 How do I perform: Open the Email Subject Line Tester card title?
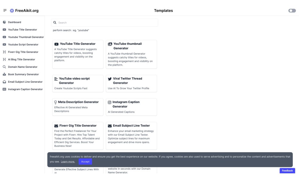tap(131, 126)
